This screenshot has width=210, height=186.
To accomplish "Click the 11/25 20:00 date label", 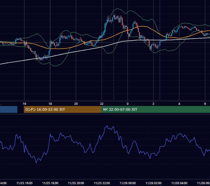I will [x=76, y=183].
